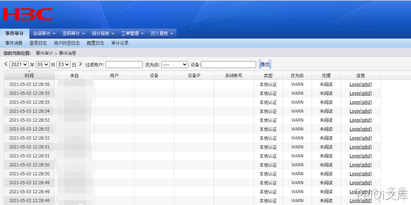
Task: Click the H3C logo
Action: [x=28, y=14]
